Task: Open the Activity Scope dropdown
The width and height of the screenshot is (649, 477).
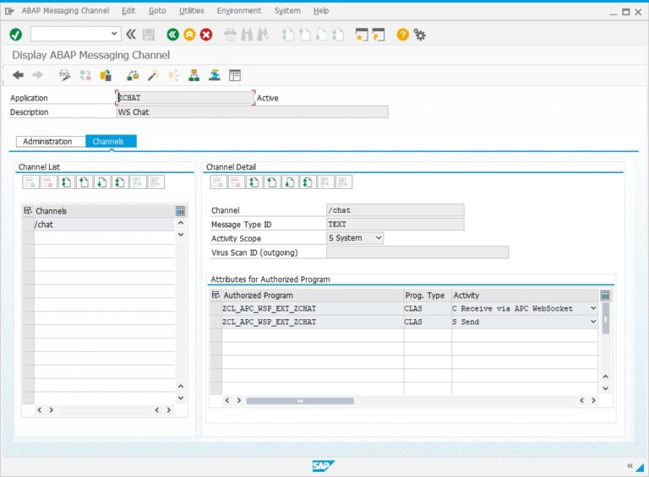Action: 378,238
